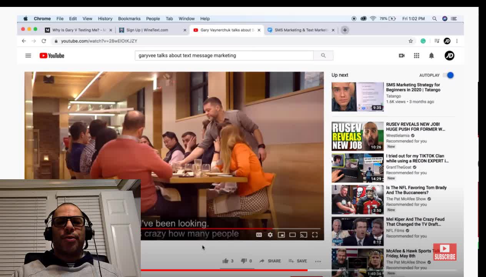Open the YouTube apps grid icon
486x277 pixels.
(416, 55)
